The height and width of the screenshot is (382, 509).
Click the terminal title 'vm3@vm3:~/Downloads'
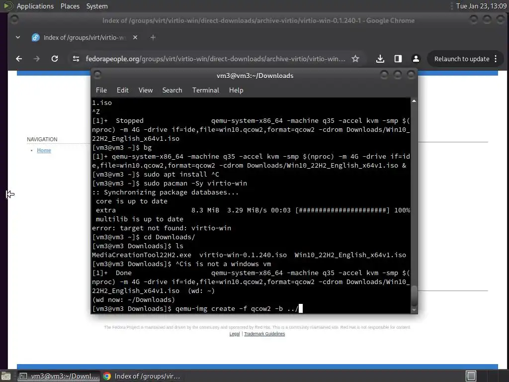tap(255, 76)
